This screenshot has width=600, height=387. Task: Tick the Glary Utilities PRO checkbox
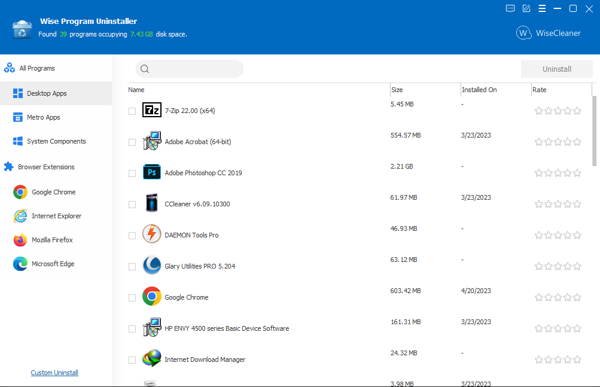click(132, 266)
